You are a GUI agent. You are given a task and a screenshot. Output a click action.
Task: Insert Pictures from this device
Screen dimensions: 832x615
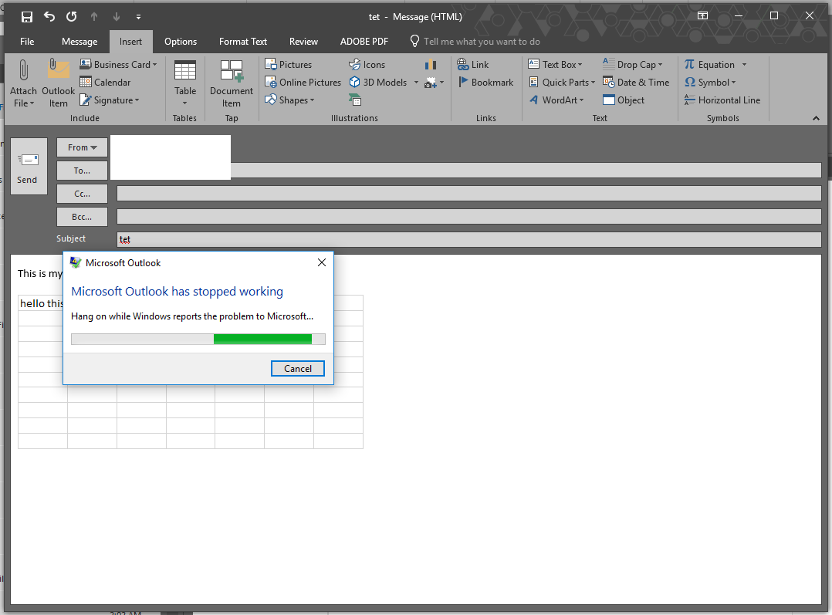[x=288, y=65]
